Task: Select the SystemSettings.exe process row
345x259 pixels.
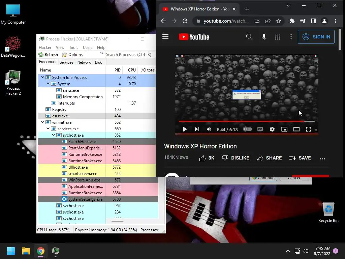Action: pyautogui.click(x=98, y=199)
